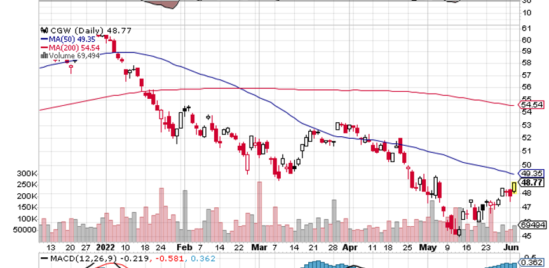Click the yellow-highlighted latest candlestick

(513, 188)
